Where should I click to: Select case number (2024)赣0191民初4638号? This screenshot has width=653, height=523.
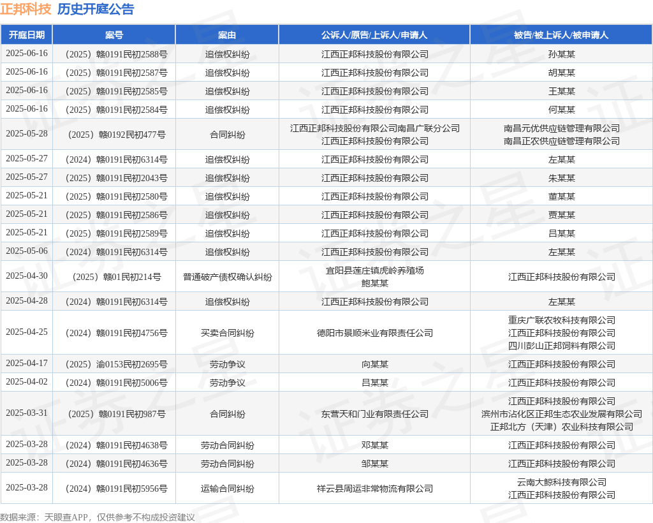pos(117,445)
